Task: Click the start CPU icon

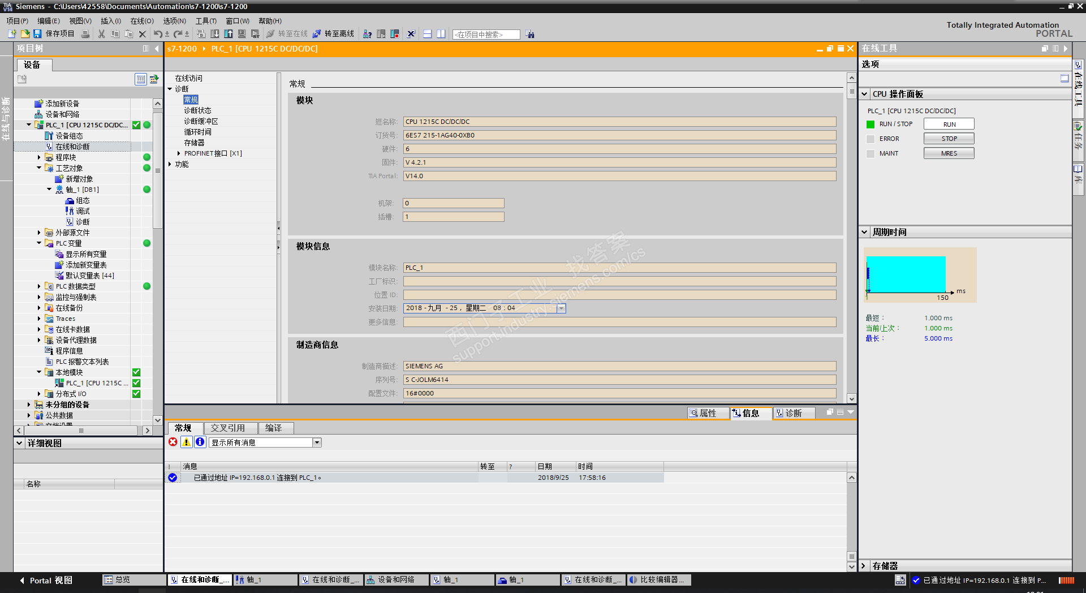Action: coord(381,34)
